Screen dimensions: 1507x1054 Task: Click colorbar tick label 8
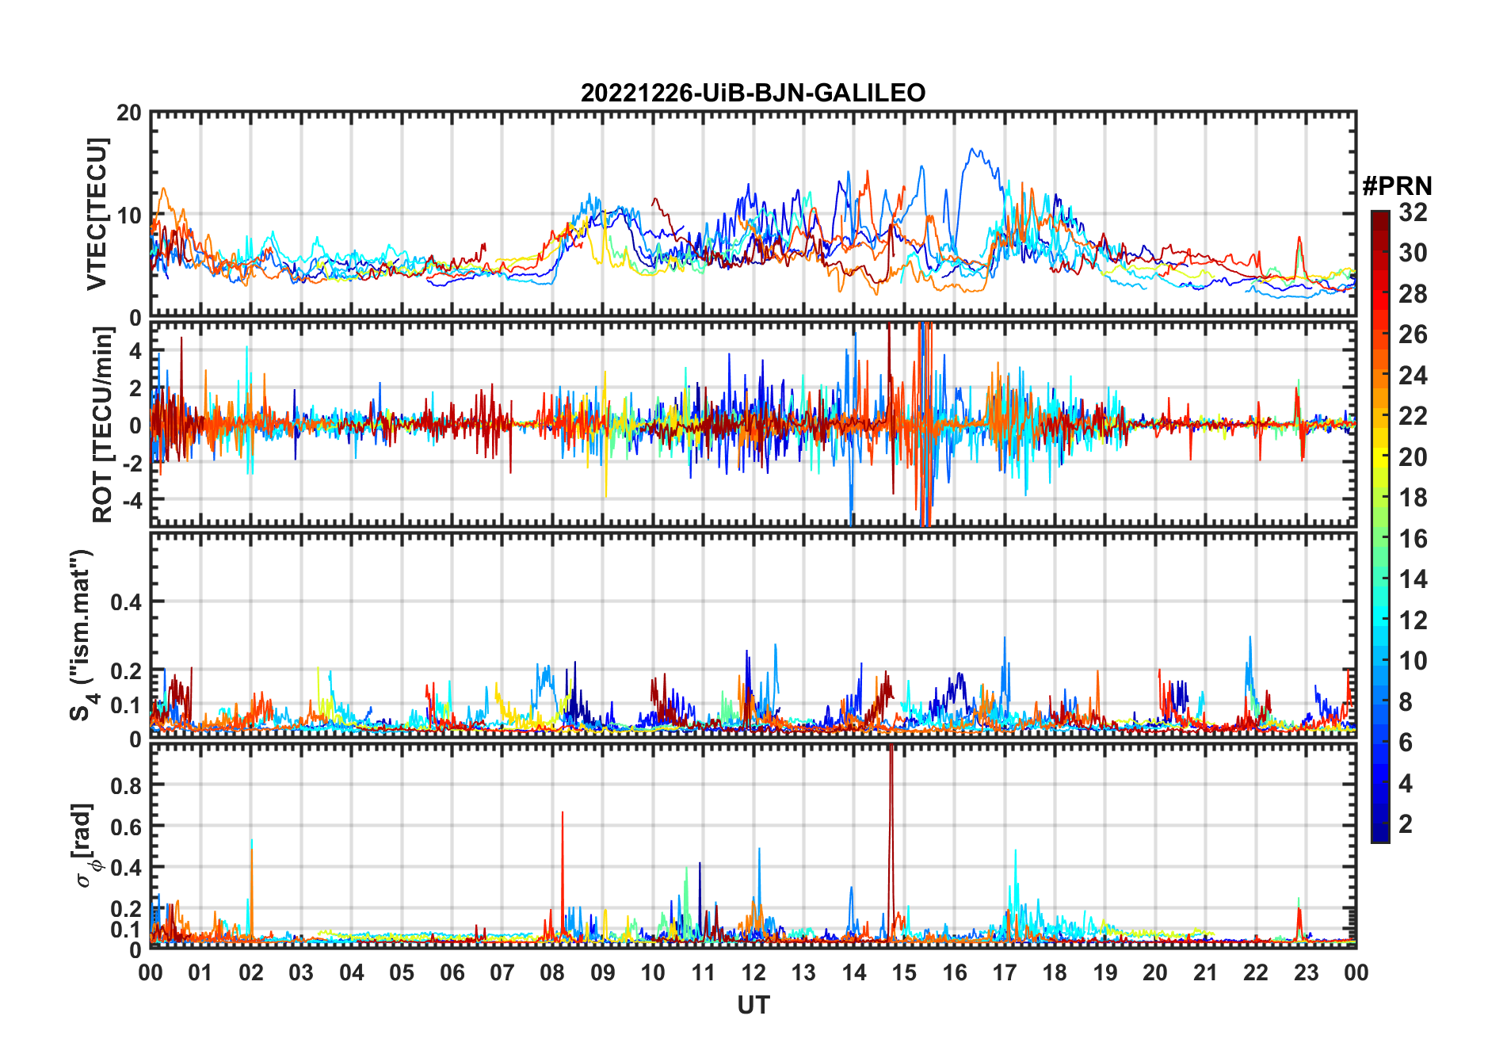(1406, 702)
